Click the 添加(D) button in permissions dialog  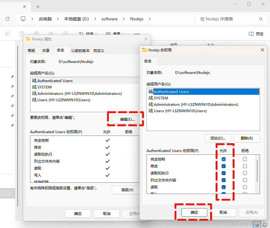[x=218, y=138]
